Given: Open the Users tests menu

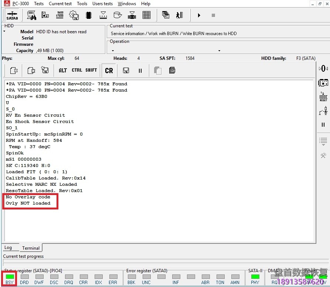Looking at the screenshot, I should 102,4.
